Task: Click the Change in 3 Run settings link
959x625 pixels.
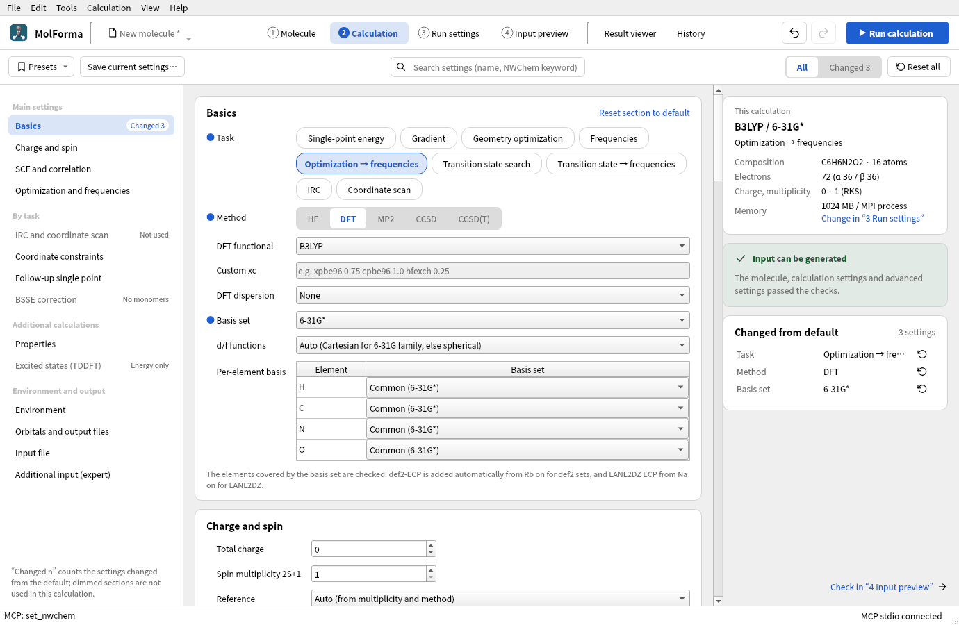Action: [x=872, y=218]
